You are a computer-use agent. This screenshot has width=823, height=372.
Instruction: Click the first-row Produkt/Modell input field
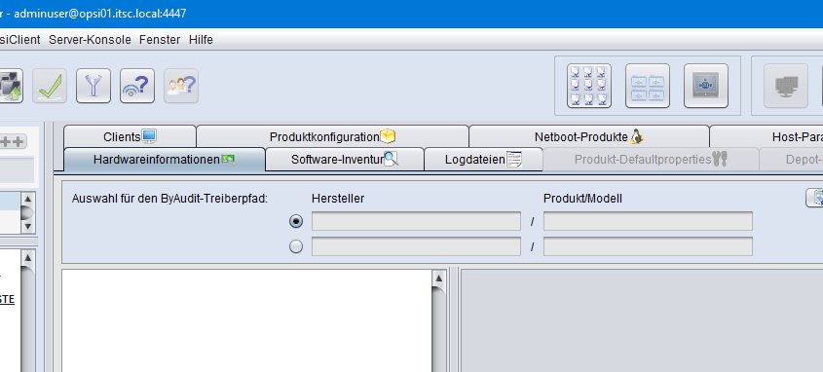coord(649,221)
